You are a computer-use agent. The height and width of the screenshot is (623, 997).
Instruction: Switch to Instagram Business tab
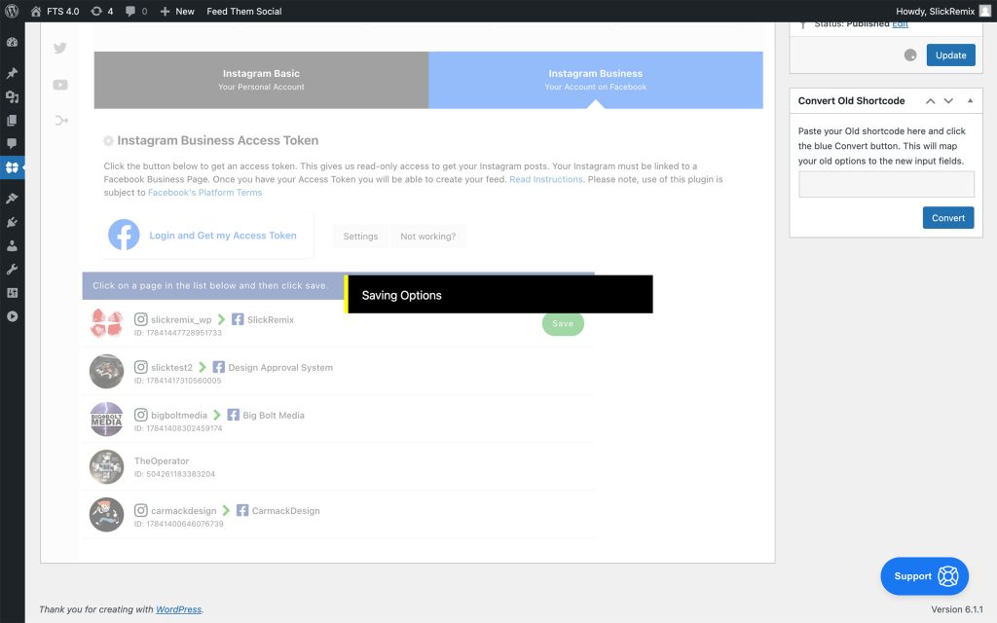pos(595,80)
